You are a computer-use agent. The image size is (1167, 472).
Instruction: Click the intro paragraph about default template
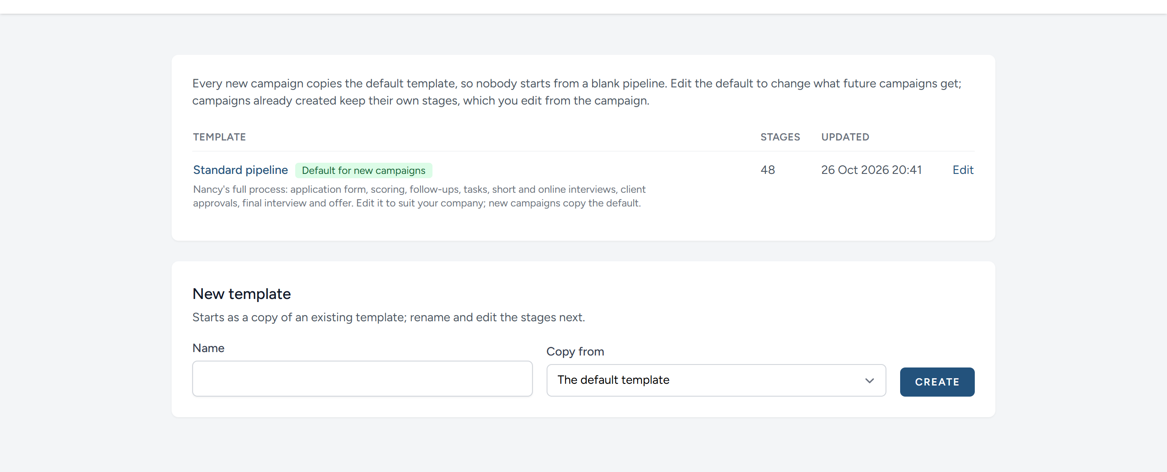[576, 92]
